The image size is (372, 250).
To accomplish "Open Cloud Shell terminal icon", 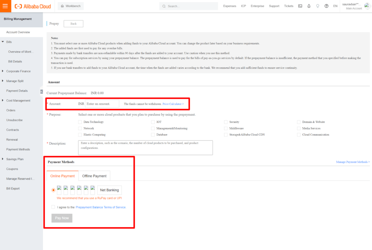I will (x=300, y=6).
